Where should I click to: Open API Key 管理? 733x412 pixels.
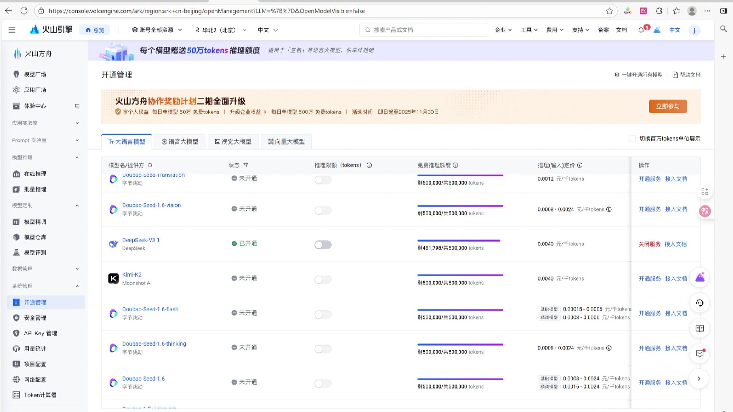pyautogui.click(x=40, y=334)
